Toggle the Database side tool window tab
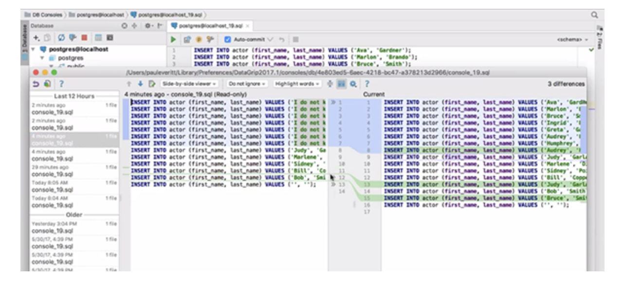 [25, 42]
